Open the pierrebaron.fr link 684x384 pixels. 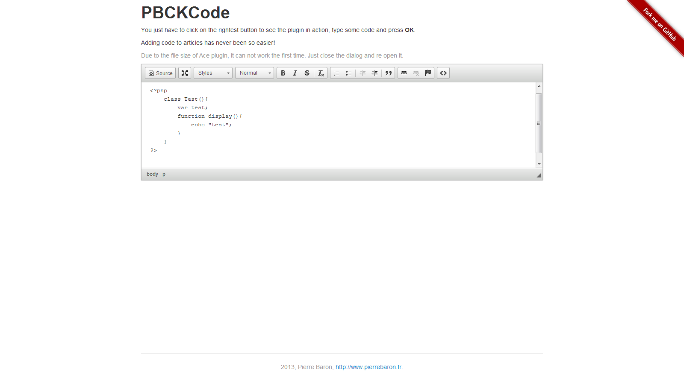(x=369, y=367)
